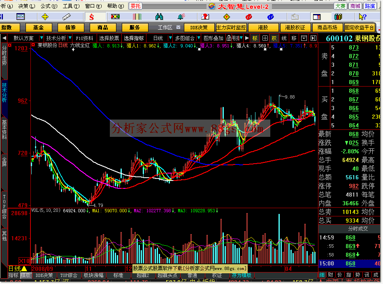Expand the 工作区 workspace dropdown

[x=178, y=28]
